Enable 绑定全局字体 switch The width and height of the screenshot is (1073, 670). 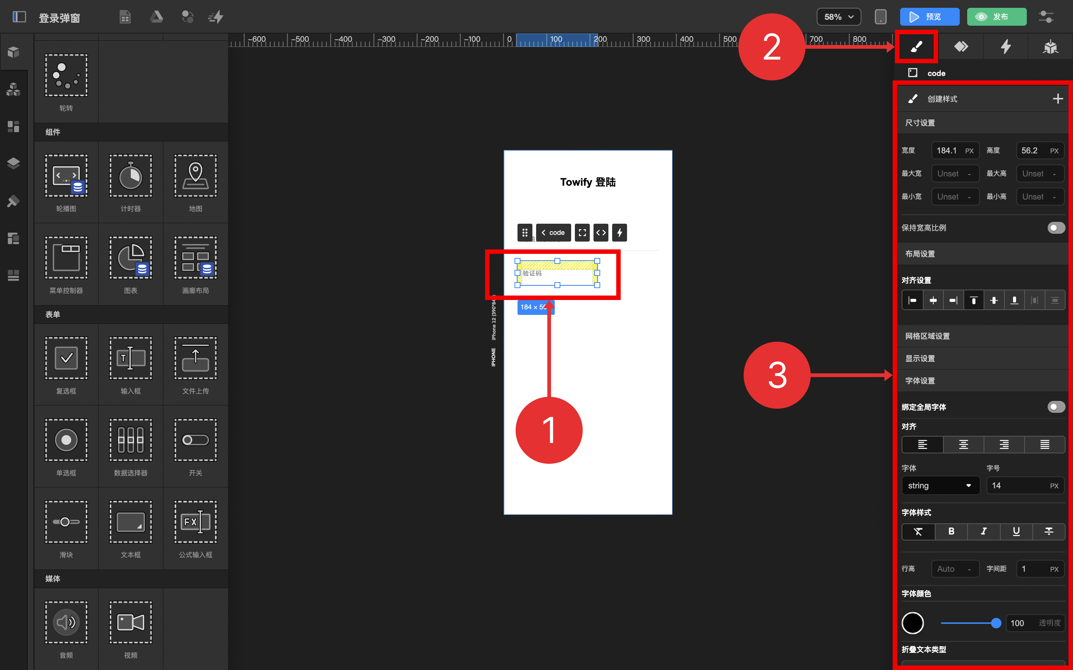click(x=1056, y=407)
